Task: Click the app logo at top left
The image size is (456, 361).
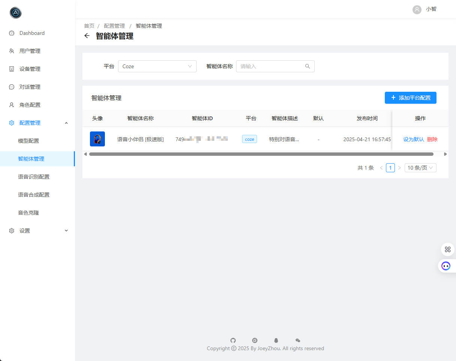Action: pyautogui.click(x=16, y=13)
